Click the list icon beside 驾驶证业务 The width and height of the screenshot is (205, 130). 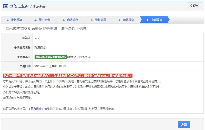[x=5, y=6]
